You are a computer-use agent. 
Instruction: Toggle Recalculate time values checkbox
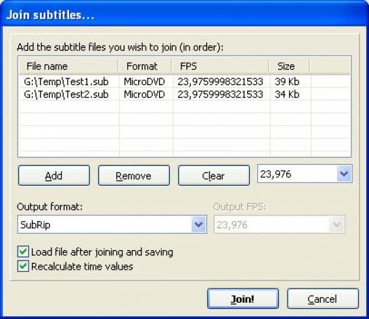click(x=23, y=266)
